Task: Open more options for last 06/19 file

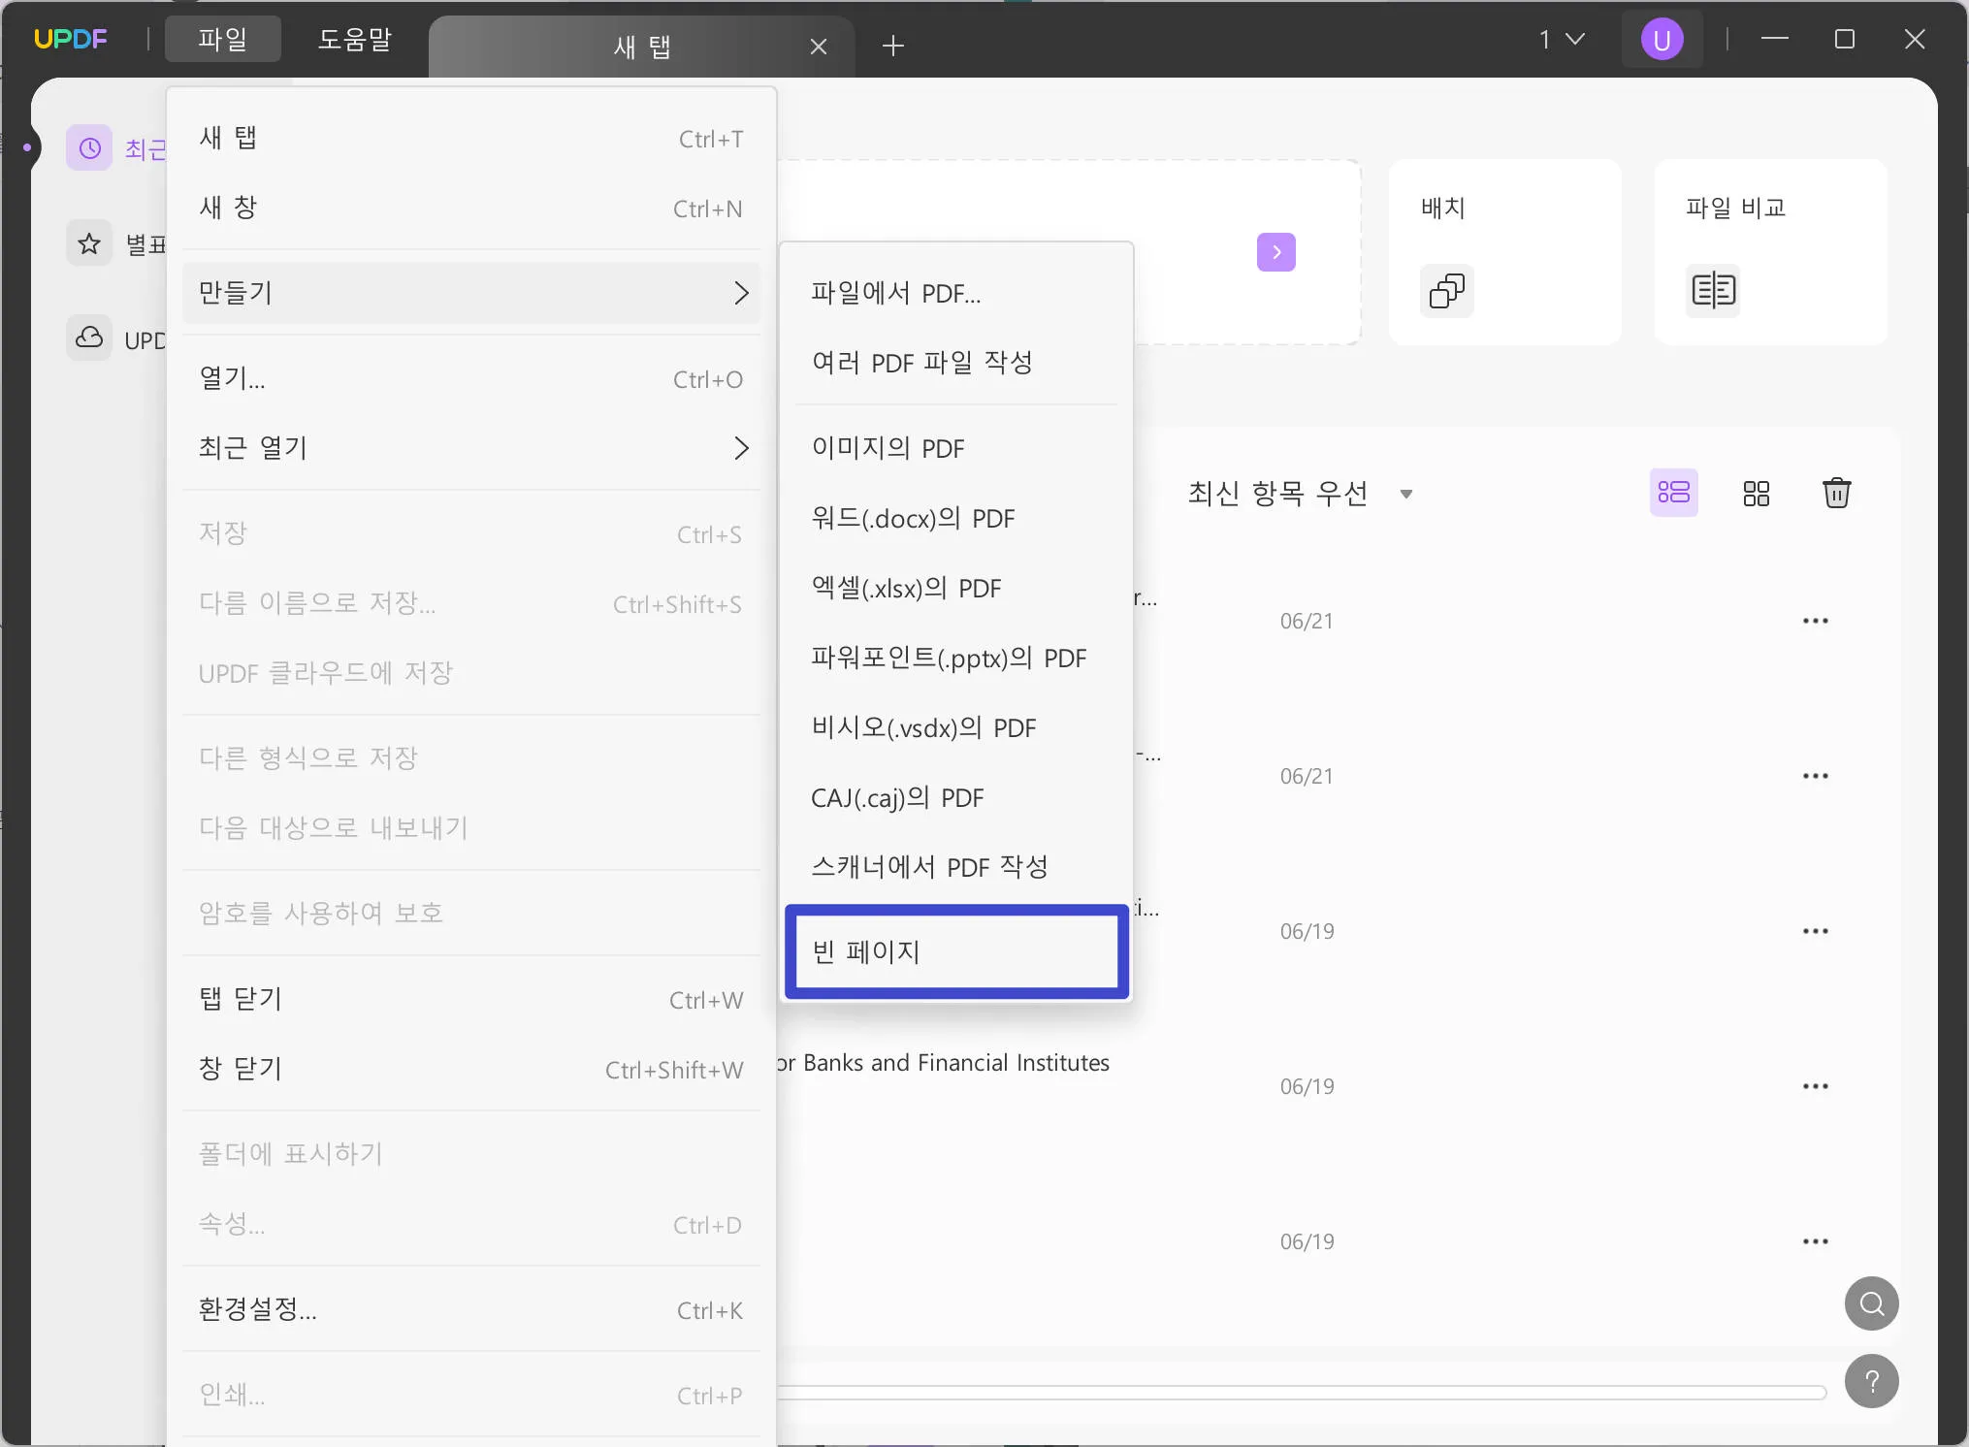Action: pos(1815,1241)
